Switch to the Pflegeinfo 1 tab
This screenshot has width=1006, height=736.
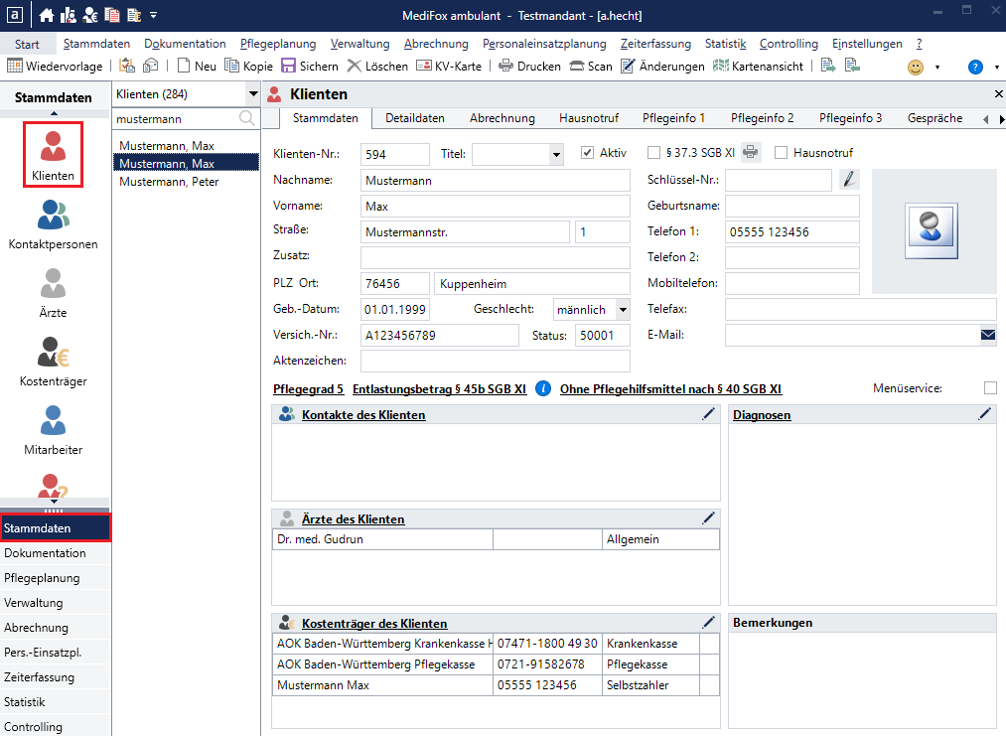click(673, 117)
